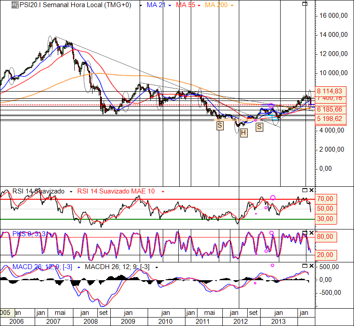
Task: Close the MACD 26; 12; 9 panel
Action: tap(311, 266)
